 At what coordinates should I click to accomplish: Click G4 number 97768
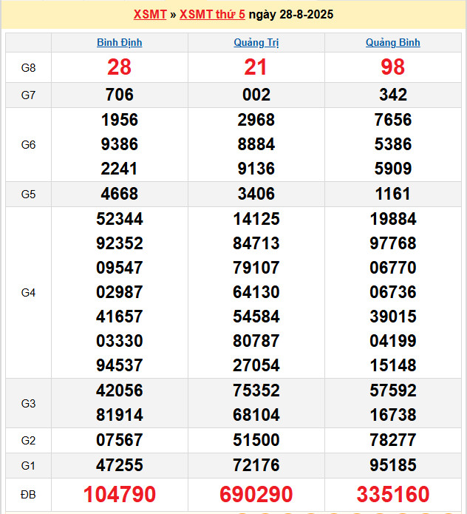[392, 243]
